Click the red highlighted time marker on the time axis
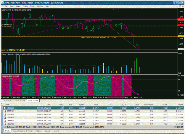185x134 pixels. (116, 97)
